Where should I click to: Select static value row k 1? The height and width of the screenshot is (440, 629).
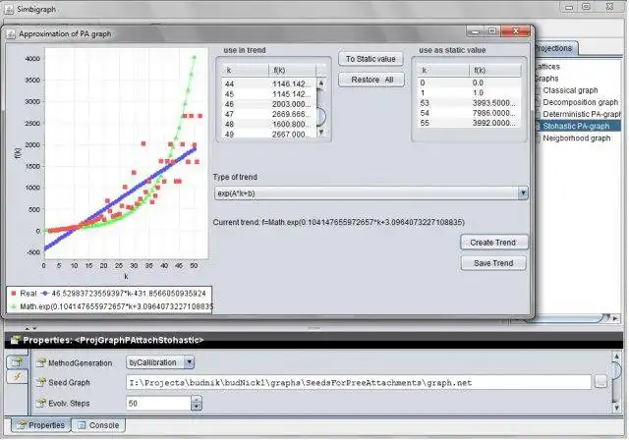(x=469, y=93)
